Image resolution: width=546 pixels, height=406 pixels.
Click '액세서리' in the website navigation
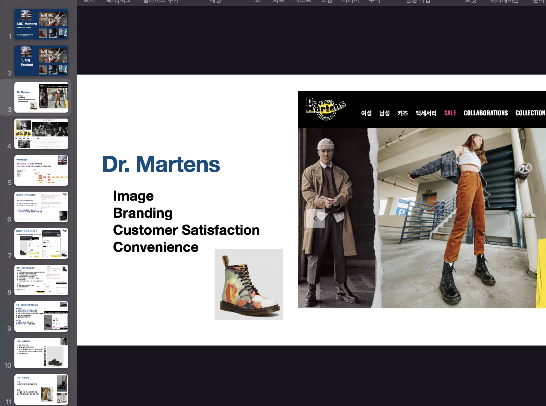(x=426, y=113)
